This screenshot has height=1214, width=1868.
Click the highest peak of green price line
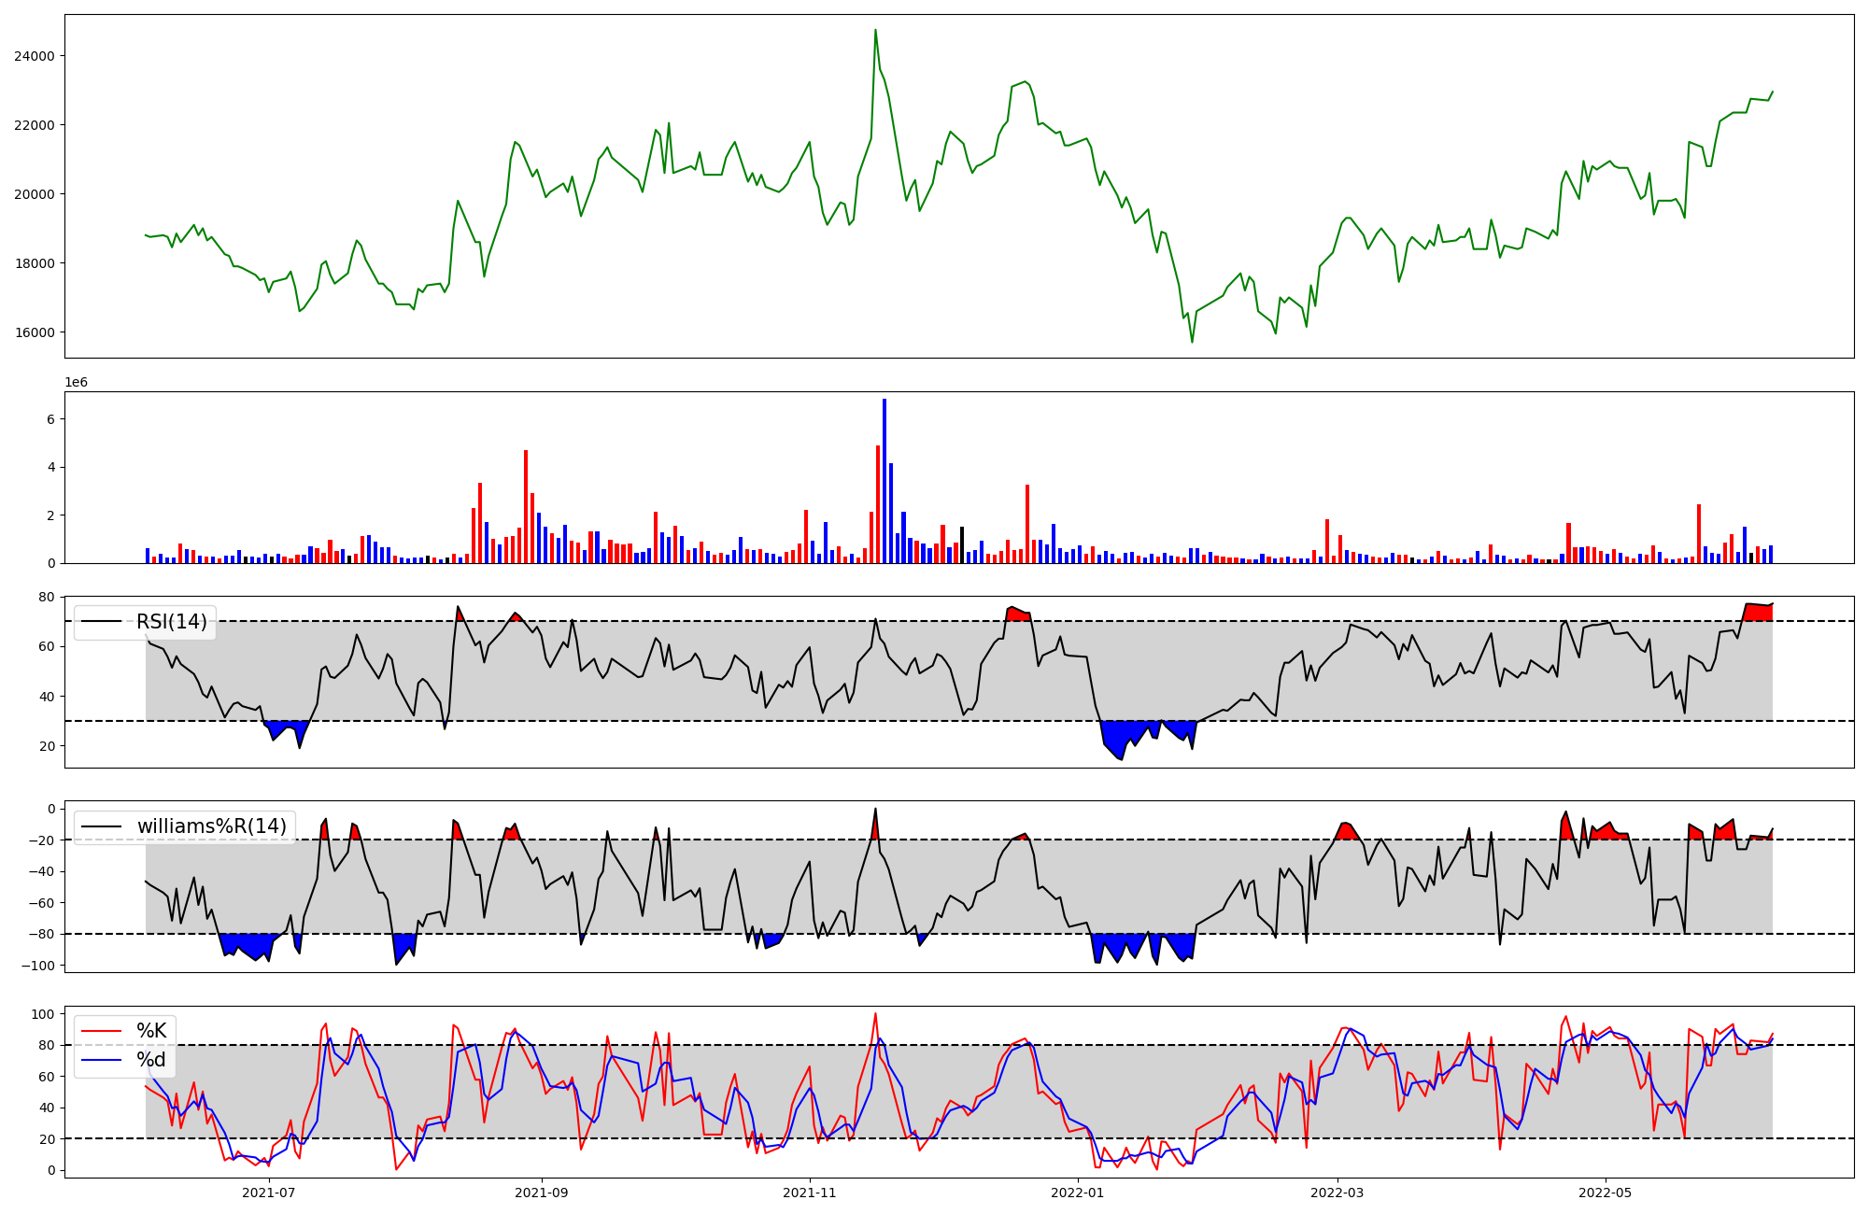[875, 31]
